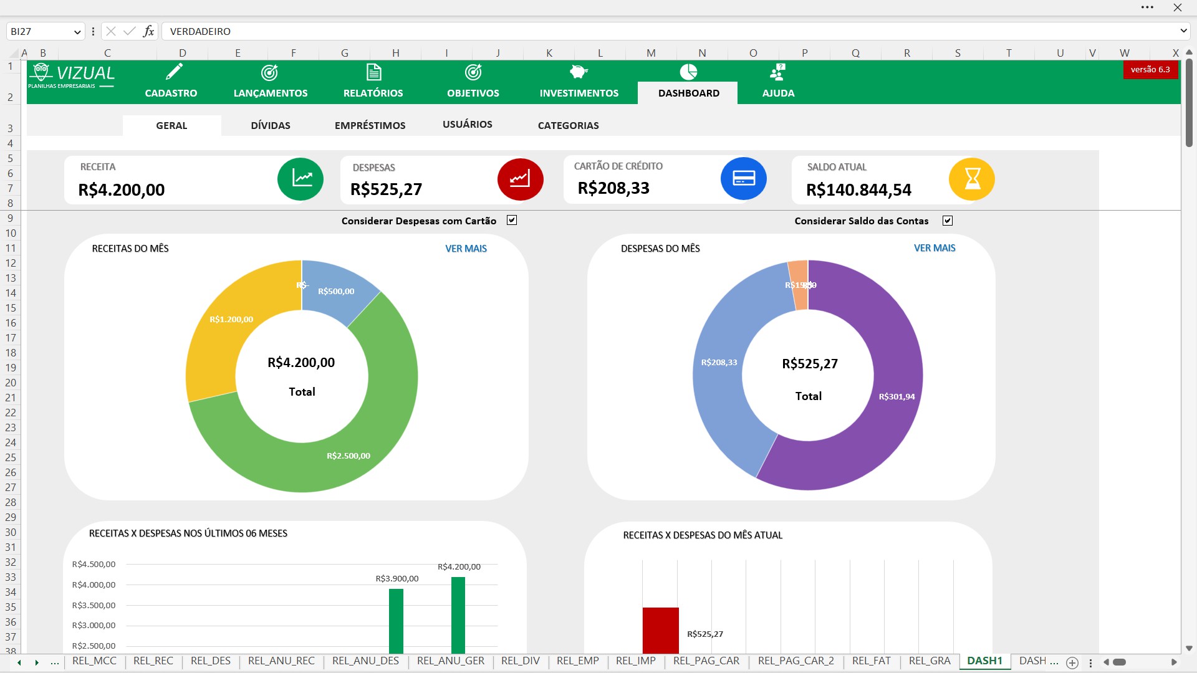Uncheck Considerar Saldo das Contas checkbox
1197x673 pixels.
click(x=948, y=221)
